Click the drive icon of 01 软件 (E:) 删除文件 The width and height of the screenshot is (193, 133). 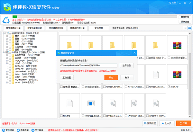(x=9, y=52)
